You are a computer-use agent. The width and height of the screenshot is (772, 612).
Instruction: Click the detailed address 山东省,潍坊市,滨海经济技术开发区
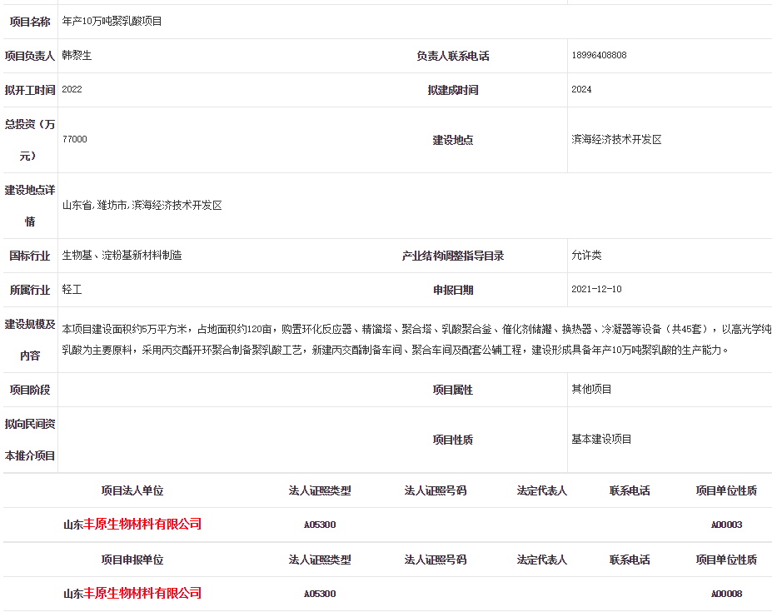point(142,206)
